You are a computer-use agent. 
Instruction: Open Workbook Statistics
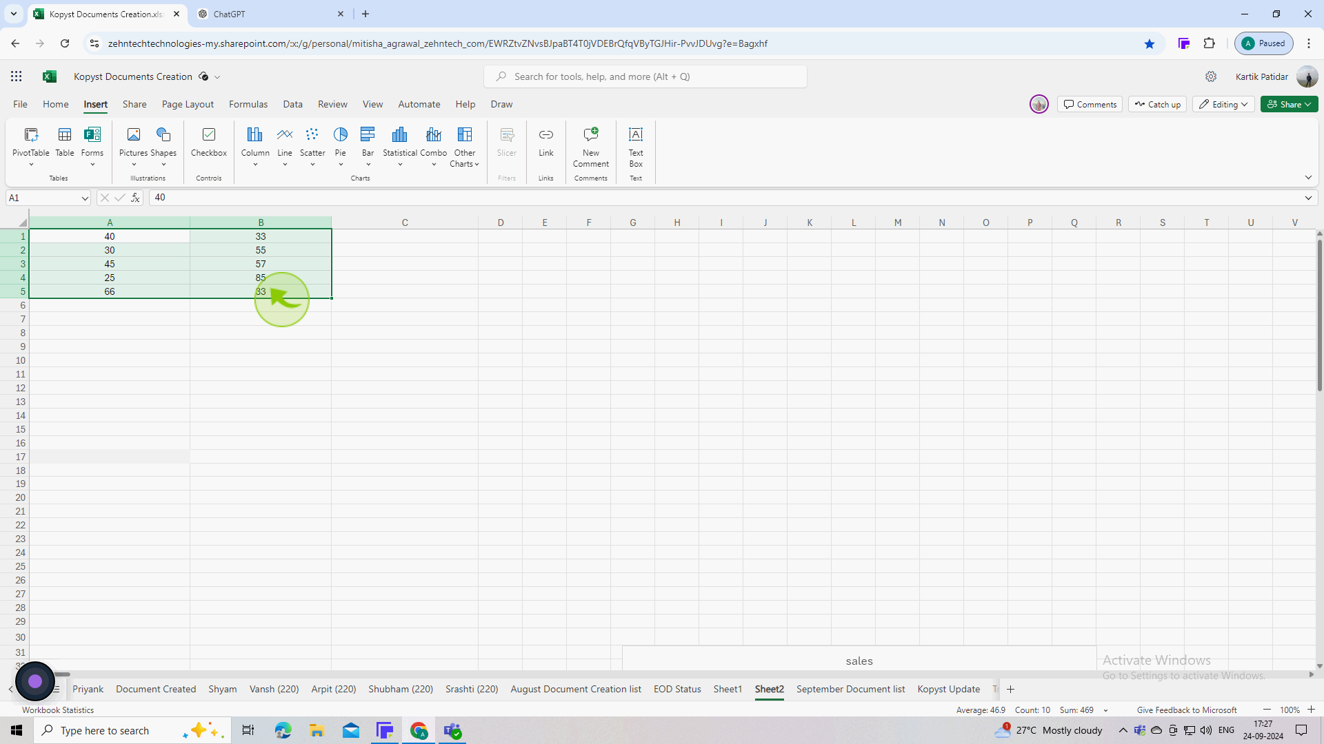click(x=58, y=710)
